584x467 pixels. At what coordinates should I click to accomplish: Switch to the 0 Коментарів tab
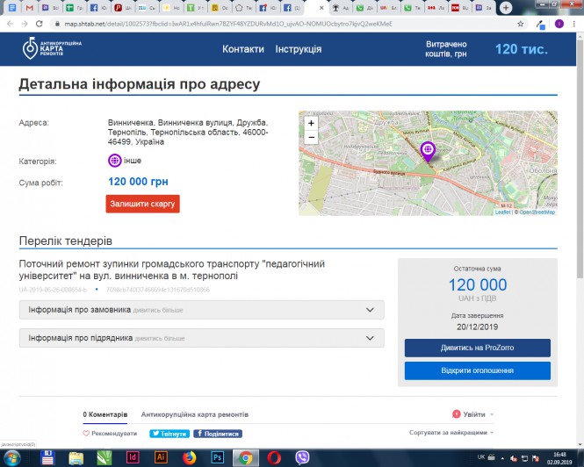(x=105, y=414)
